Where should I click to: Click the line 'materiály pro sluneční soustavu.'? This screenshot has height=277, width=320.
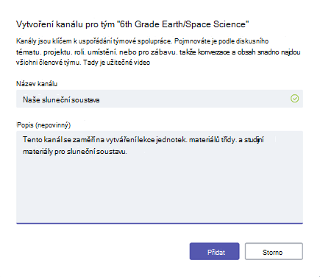point(75,152)
